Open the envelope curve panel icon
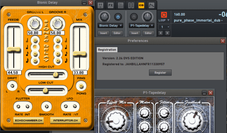 (x=151, y=6)
